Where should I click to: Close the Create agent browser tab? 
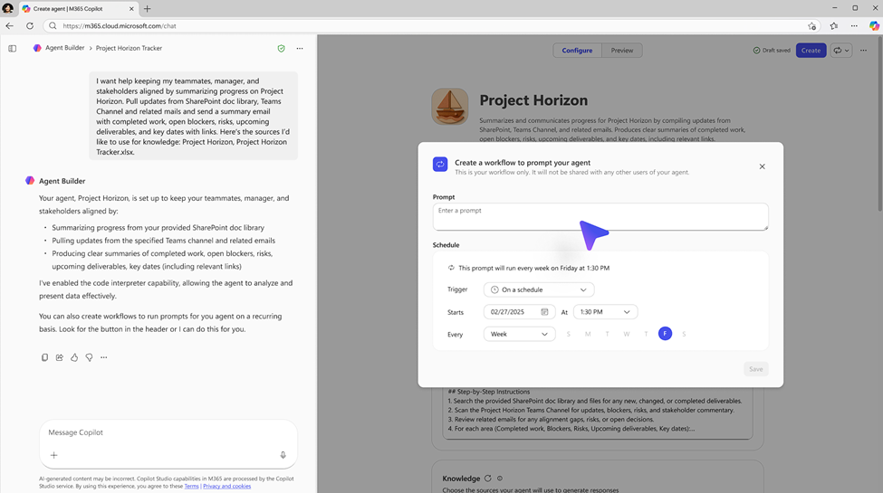(x=132, y=8)
